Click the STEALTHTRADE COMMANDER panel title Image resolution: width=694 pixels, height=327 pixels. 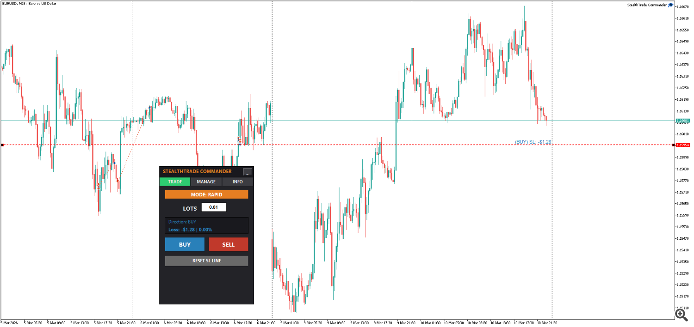point(197,171)
